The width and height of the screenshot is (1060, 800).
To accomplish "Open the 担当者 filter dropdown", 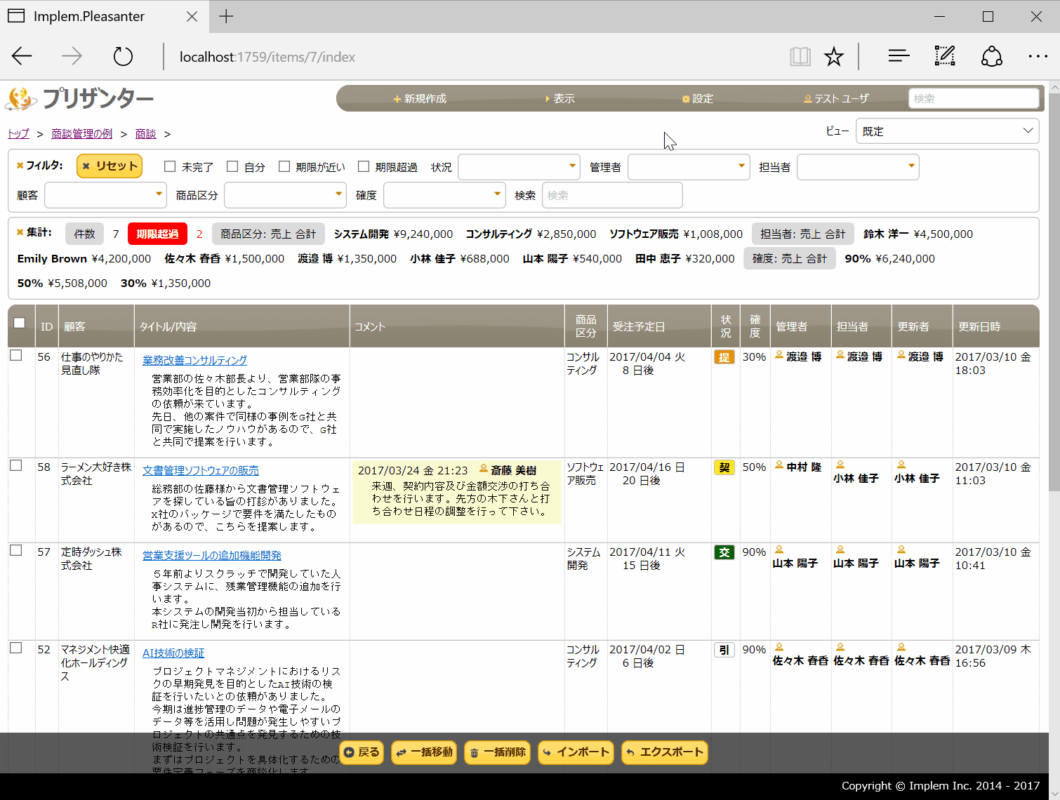I will click(858, 167).
